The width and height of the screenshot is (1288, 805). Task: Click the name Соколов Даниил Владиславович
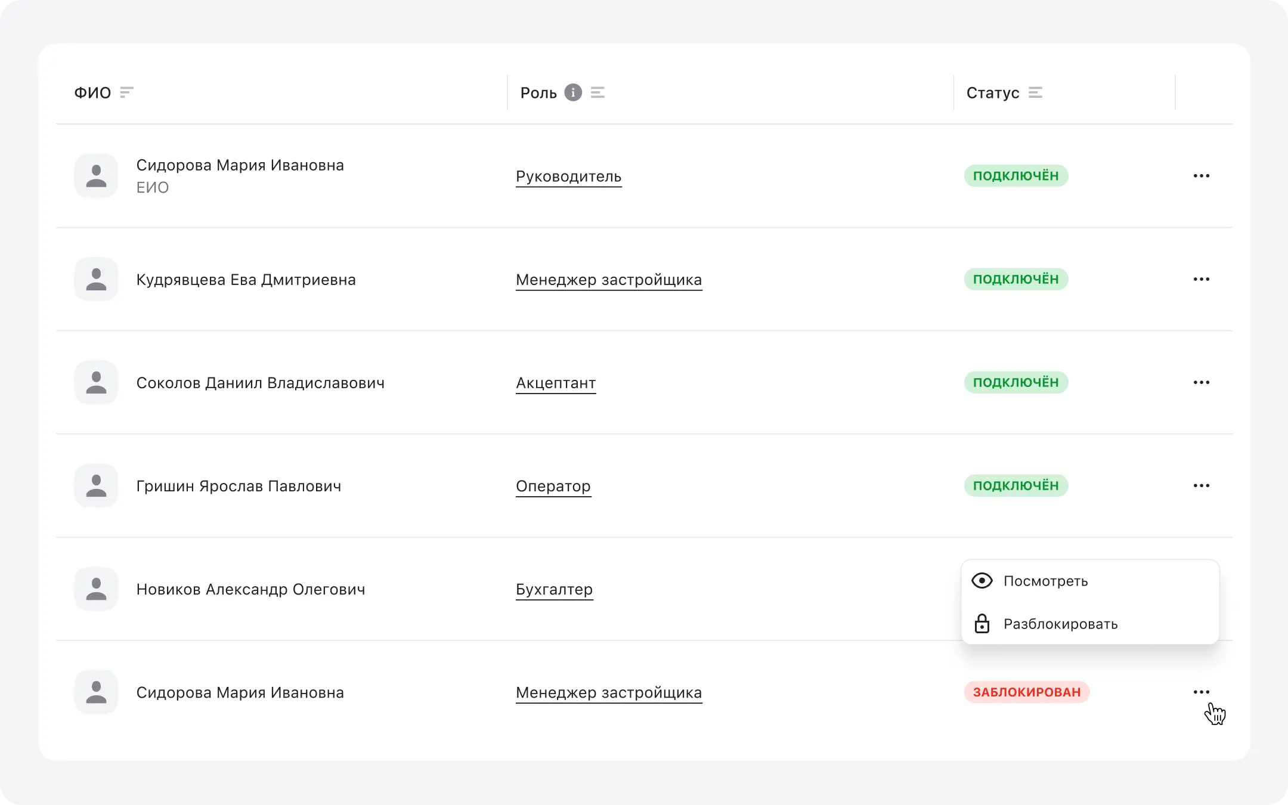[260, 383]
